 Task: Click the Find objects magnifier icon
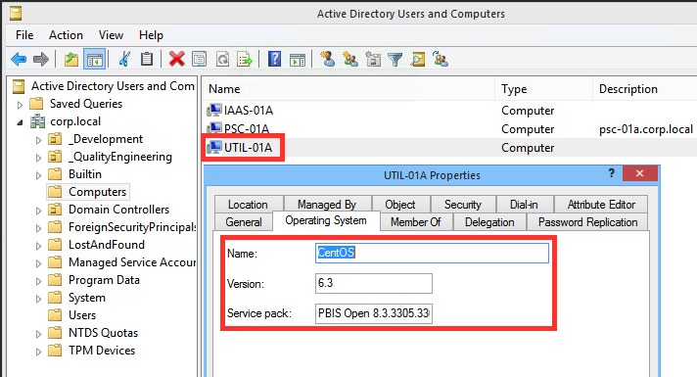(x=417, y=59)
